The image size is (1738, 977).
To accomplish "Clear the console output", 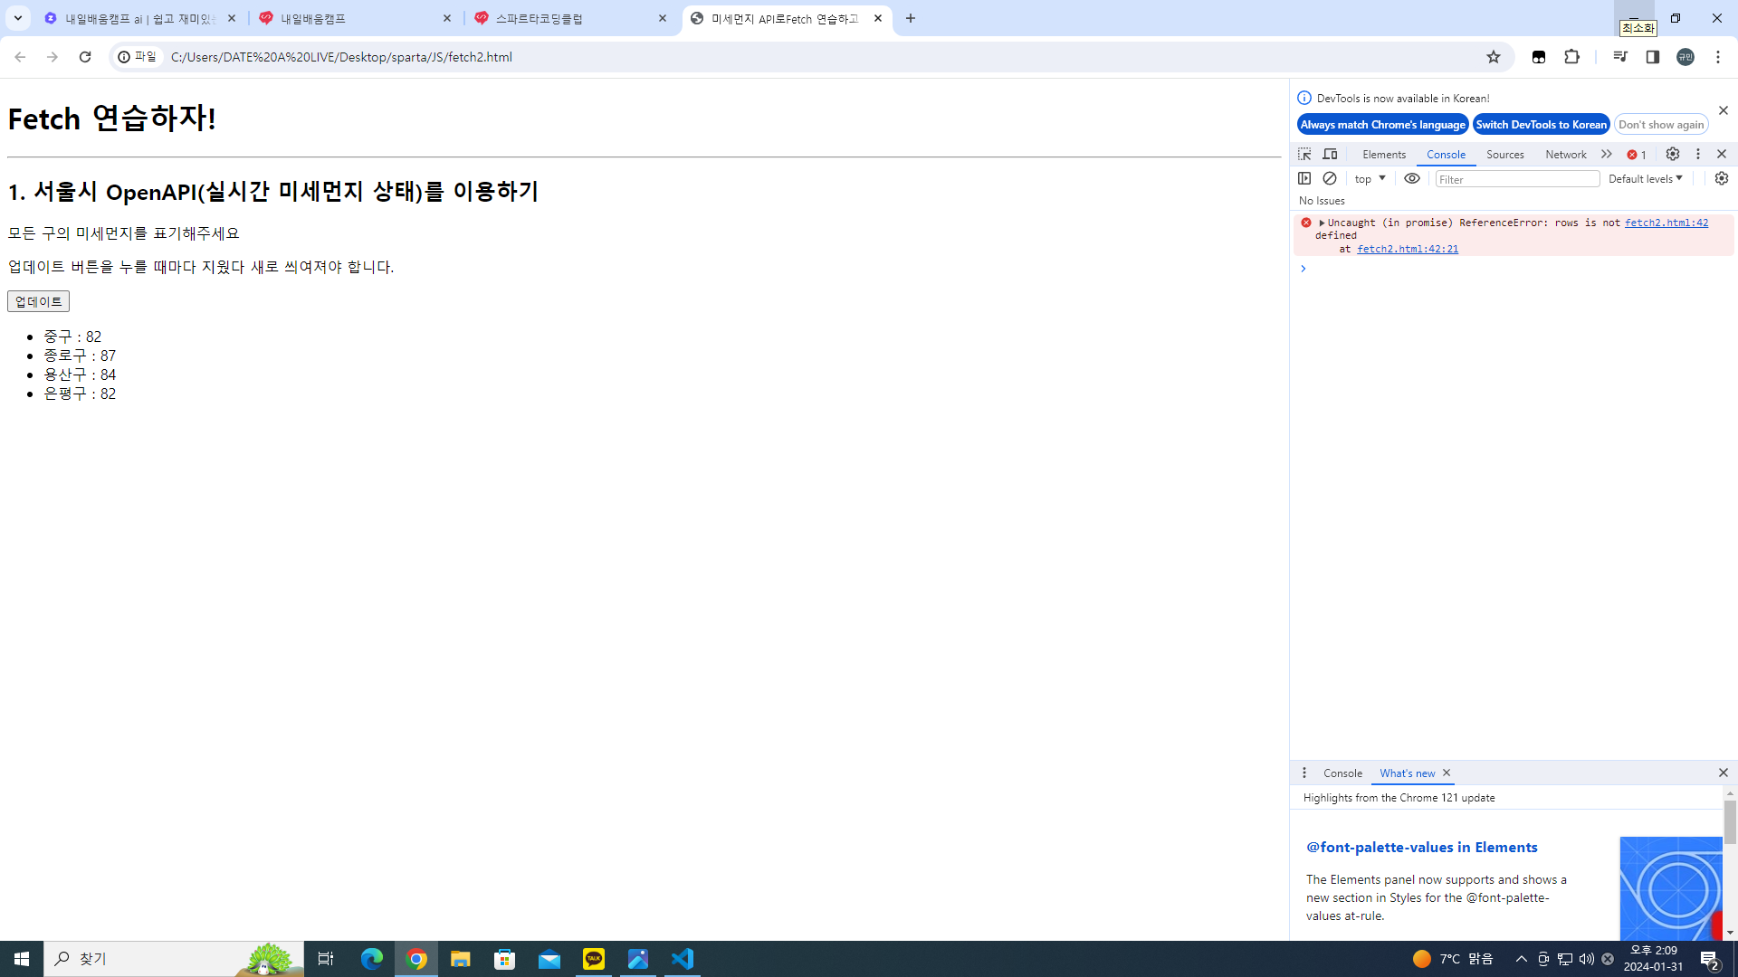I will pos(1330,178).
